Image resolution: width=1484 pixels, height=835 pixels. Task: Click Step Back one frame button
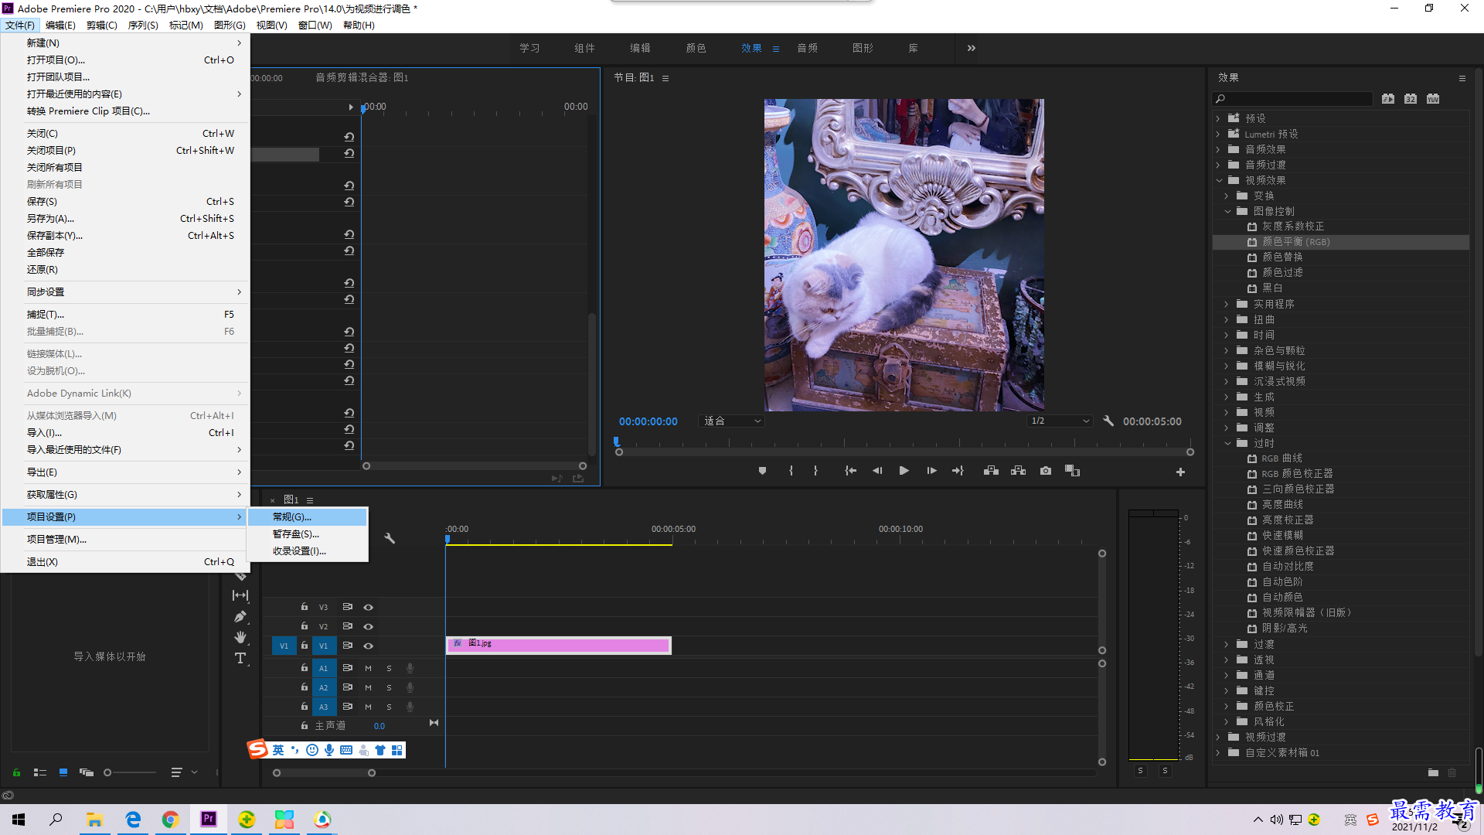click(x=877, y=471)
